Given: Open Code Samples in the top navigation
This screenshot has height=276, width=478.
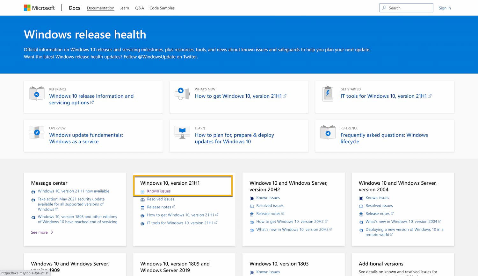Looking at the screenshot, I should [x=162, y=8].
